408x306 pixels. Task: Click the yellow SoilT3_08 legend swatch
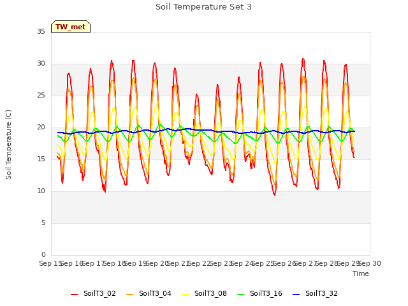185,295
